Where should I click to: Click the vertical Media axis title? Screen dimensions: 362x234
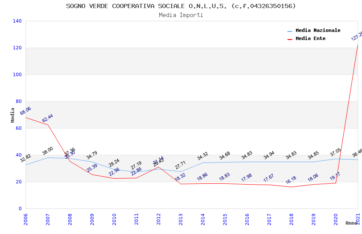tap(13, 115)
